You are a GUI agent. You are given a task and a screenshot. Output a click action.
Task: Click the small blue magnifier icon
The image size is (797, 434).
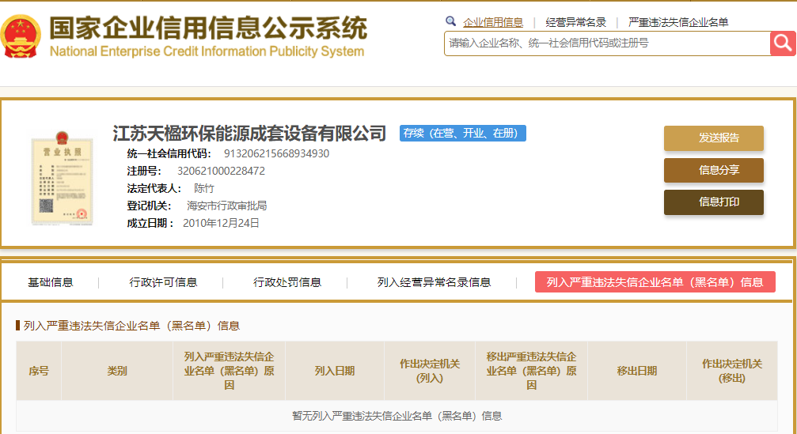click(450, 21)
